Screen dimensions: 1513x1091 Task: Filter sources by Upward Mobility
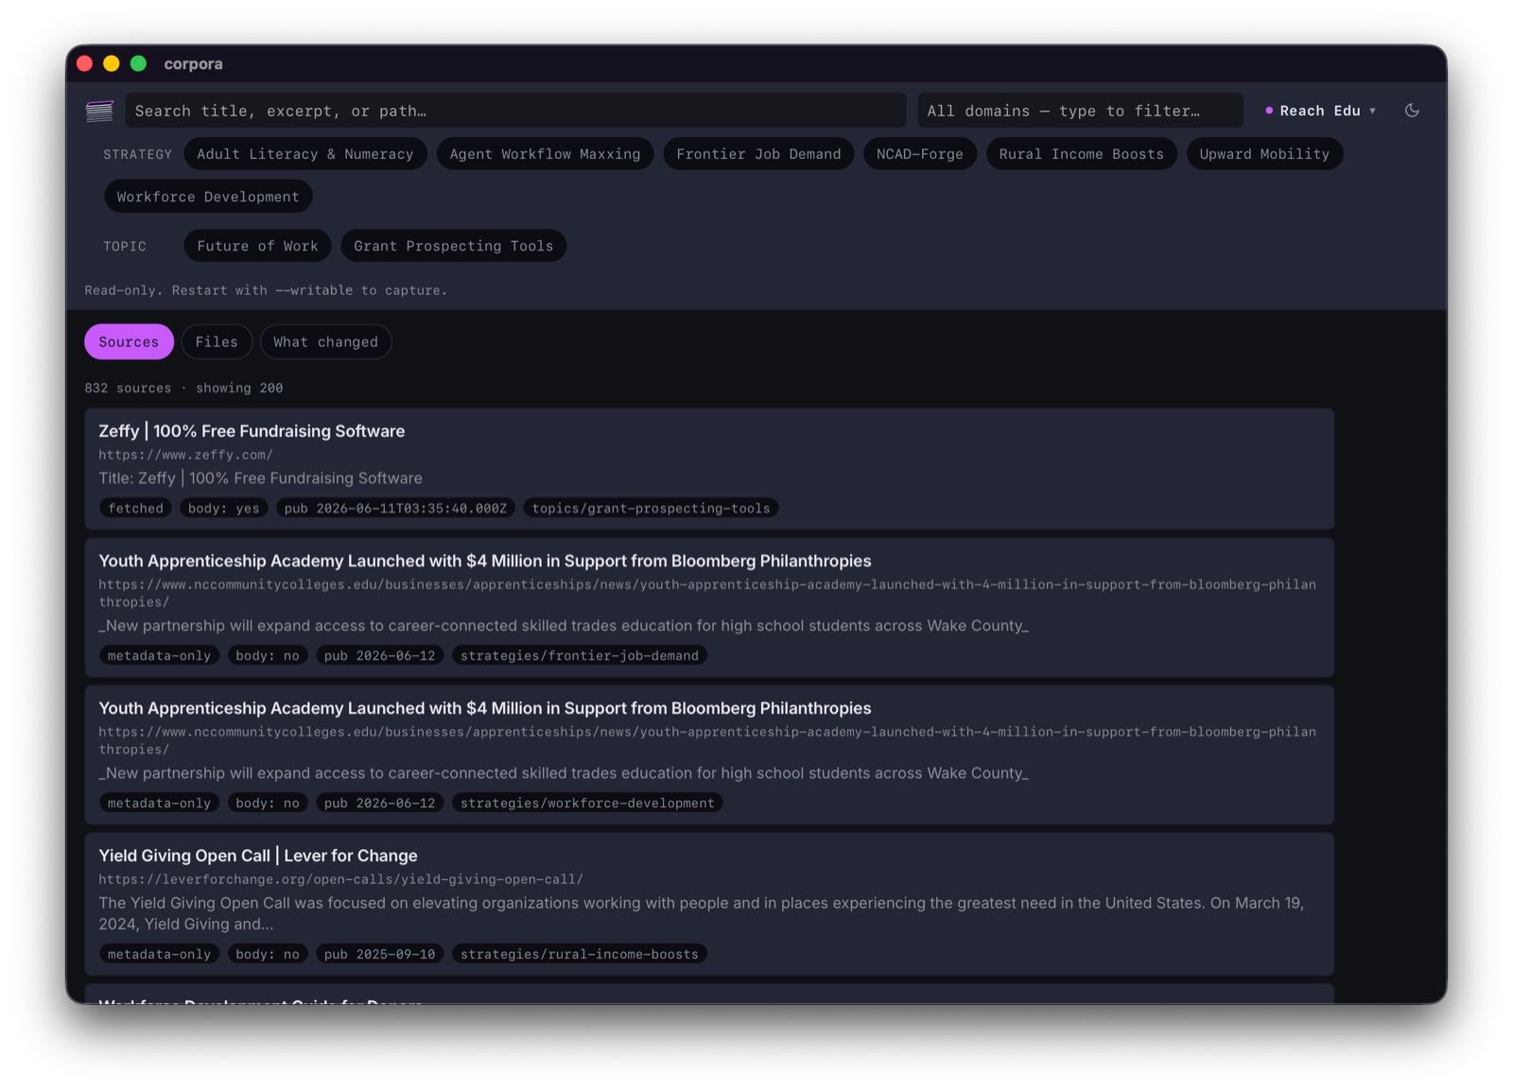[1264, 154]
